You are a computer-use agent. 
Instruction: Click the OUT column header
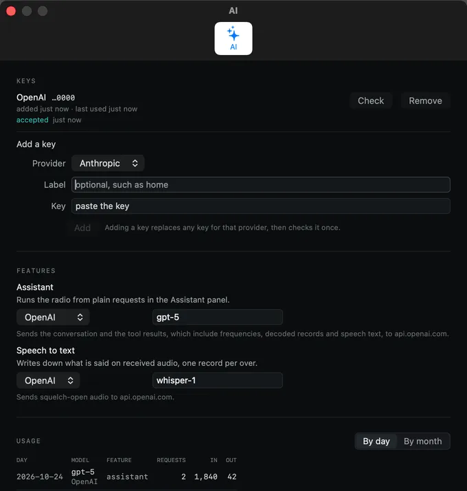click(x=231, y=460)
